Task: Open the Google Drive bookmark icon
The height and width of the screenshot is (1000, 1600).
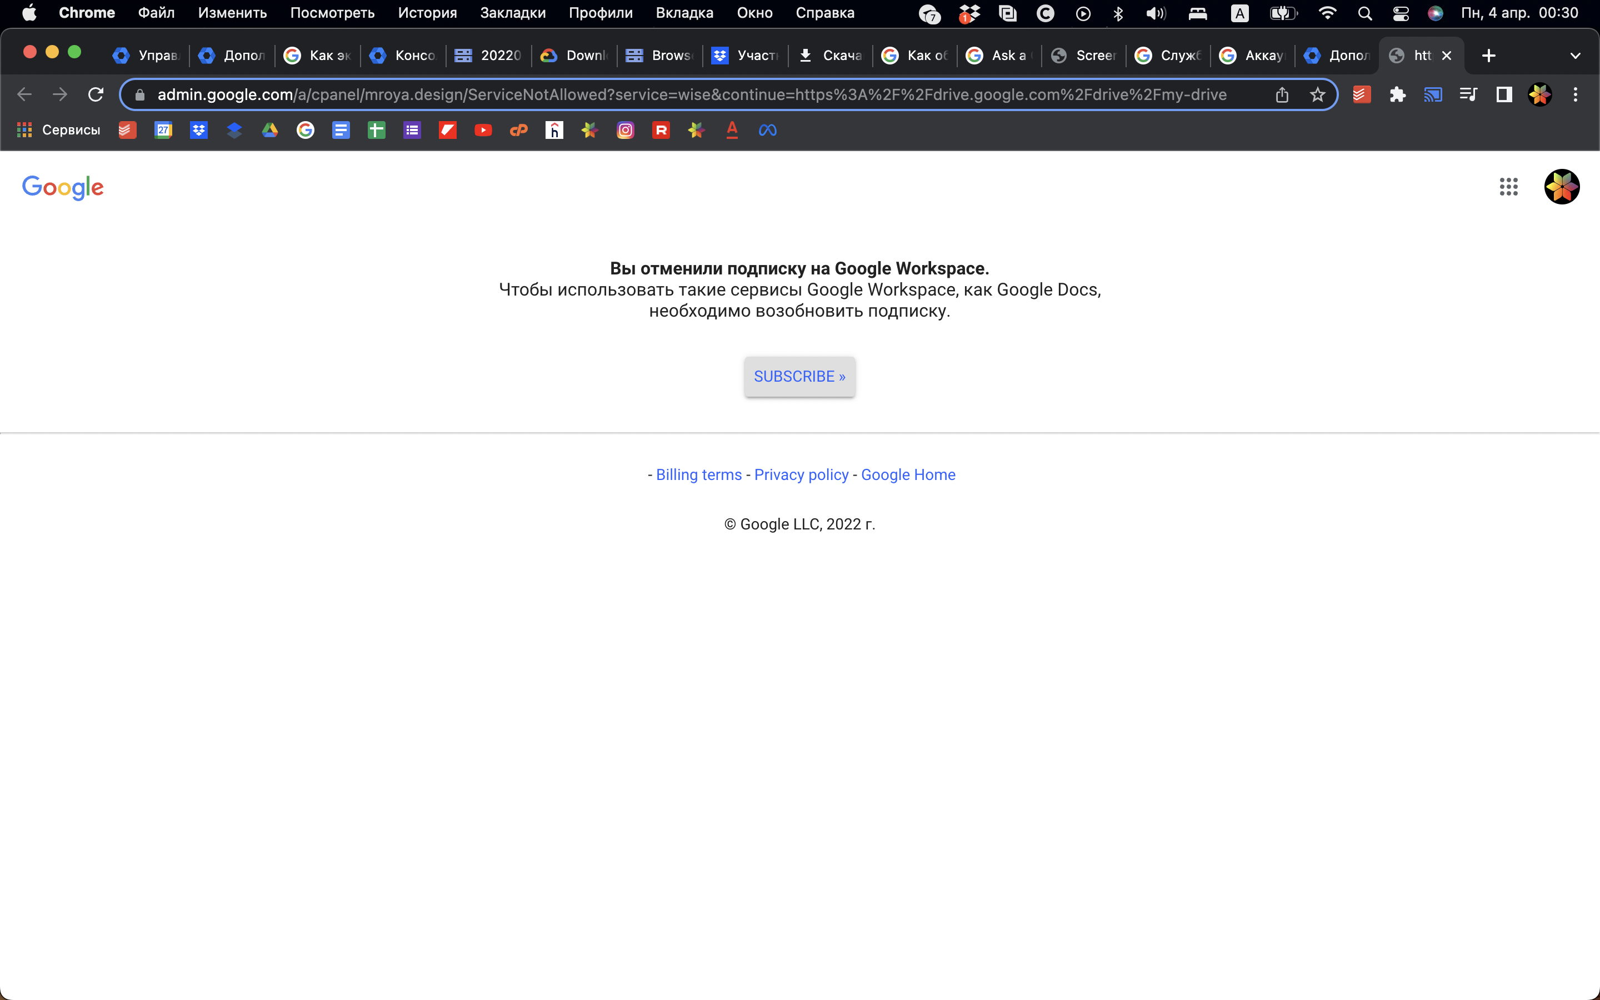Action: [x=270, y=131]
